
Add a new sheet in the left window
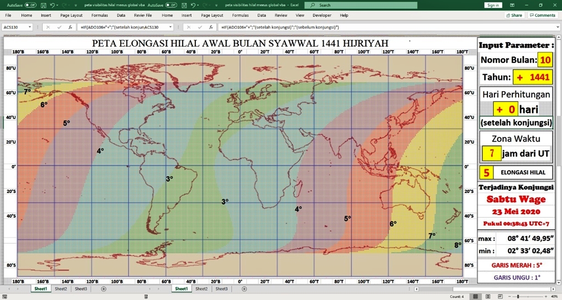click(x=104, y=288)
